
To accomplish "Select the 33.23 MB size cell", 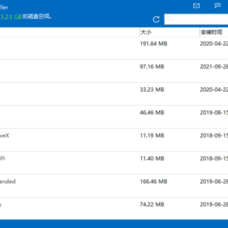I will point(152,90).
